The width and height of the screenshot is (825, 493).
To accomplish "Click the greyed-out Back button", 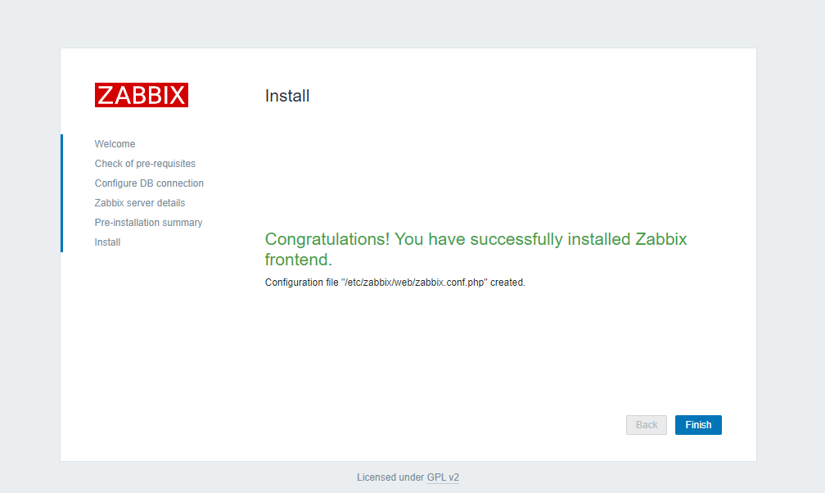I will [647, 425].
